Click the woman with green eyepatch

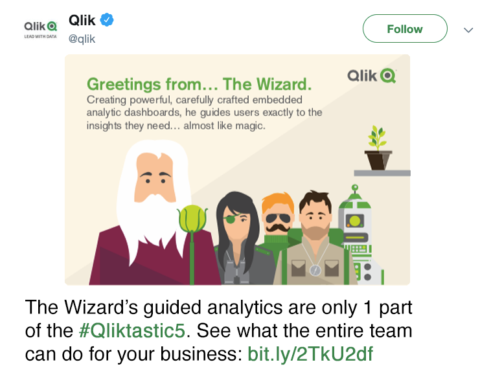click(238, 238)
